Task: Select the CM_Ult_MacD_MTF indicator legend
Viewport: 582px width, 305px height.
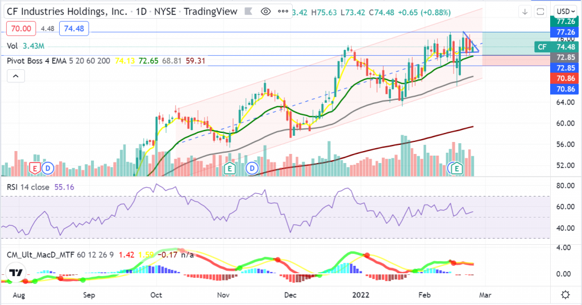Action: (x=60, y=255)
